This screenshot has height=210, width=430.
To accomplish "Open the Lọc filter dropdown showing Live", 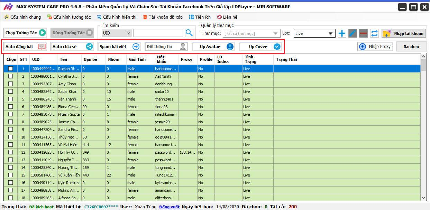I will (314, 34).
